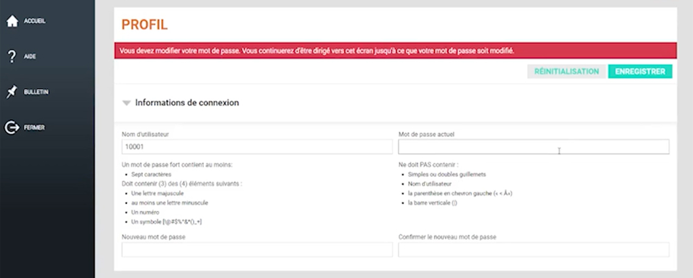Click the Nouveau mot de passe label
The image size is (693, 278).
pyautogui.click(x=153, y=237)
